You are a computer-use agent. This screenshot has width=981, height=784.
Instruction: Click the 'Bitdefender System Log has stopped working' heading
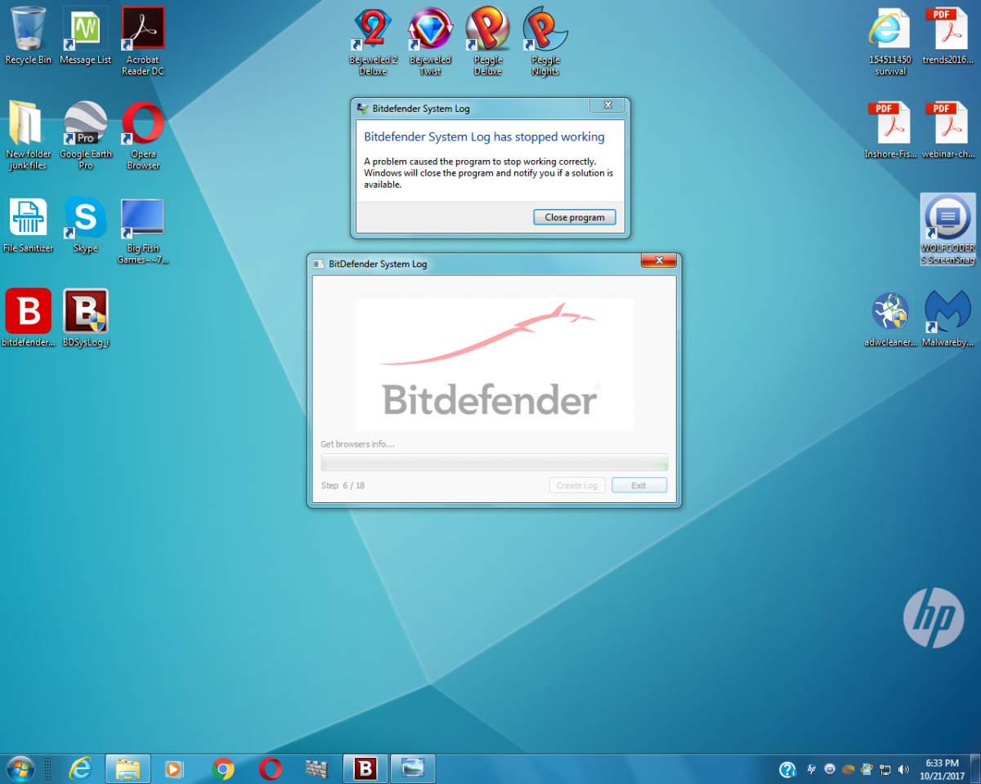click(484, 136)
